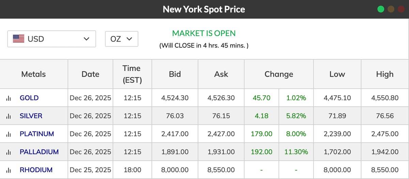The height and width of the screenshot is (179, 409).
Task: Open the chart icon beside SILVER
Action: (x=9, y=116)
